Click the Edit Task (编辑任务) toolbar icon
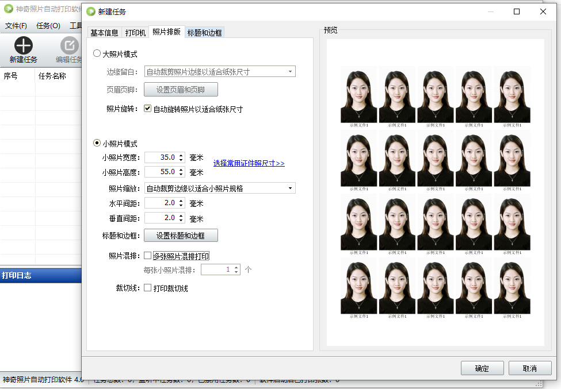561x389 pixels. (x=69, y=45)
